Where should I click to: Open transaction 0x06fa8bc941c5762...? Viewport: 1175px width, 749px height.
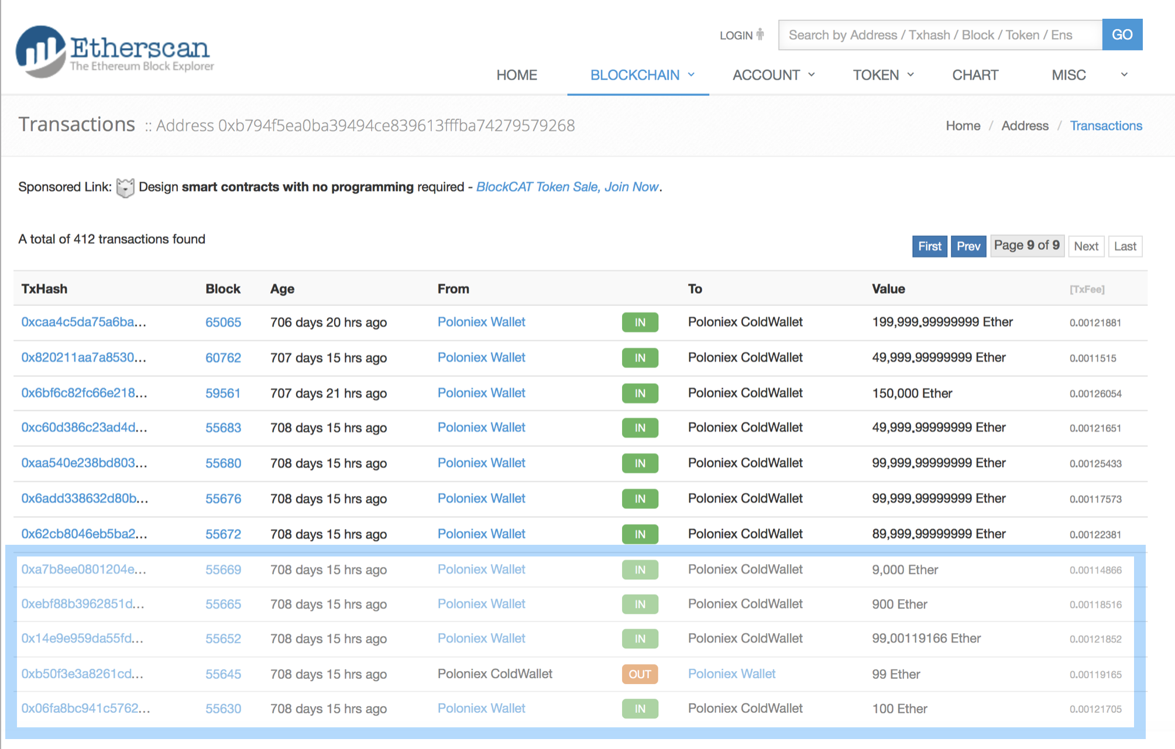(x=85, y=708)
